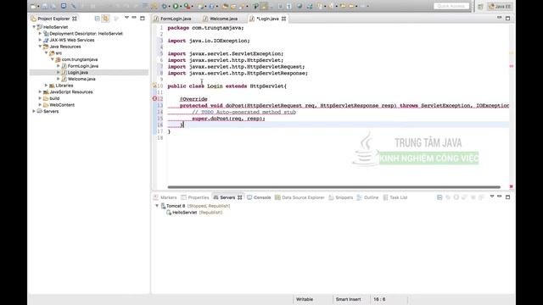Click the HelloServlet module icon under Tomcat 8
Screen dimensions: 543x305
[x=169, y=213]
